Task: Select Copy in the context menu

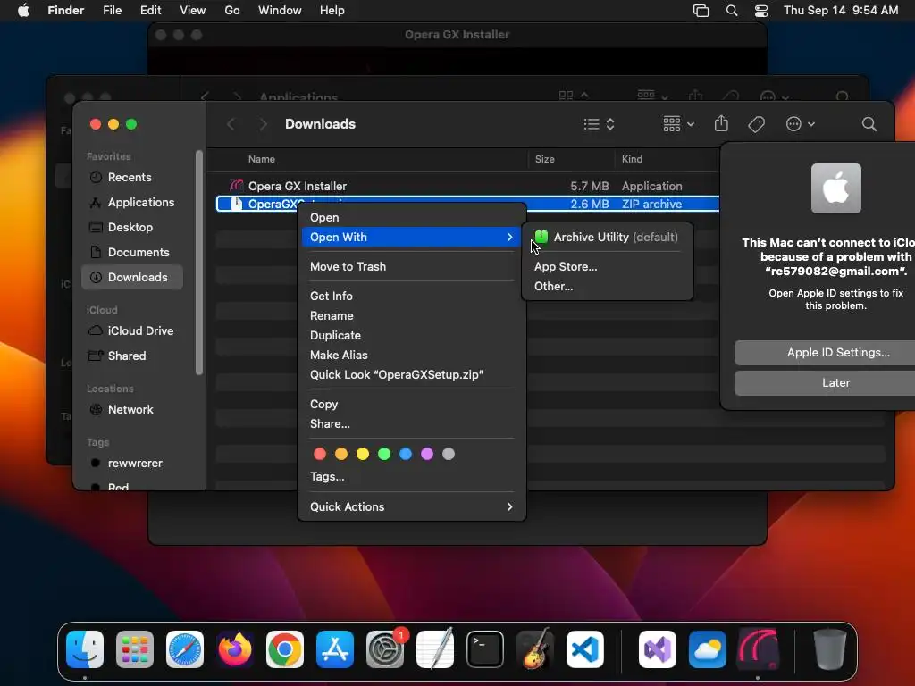Action: point(412,404)
